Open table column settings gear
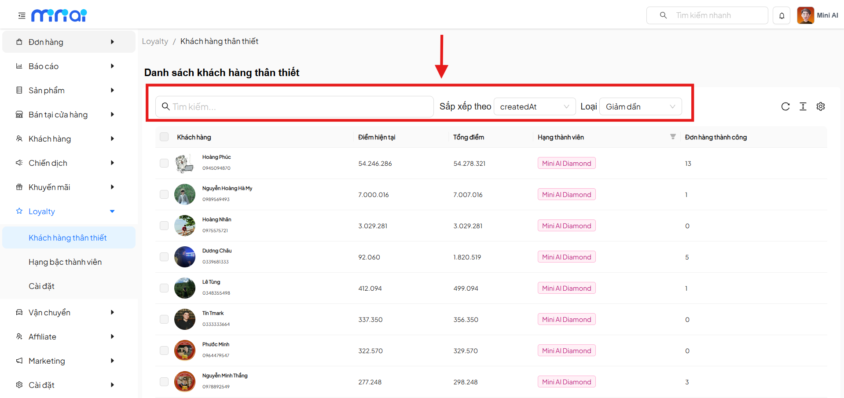844x398 pixels. (x=820, y=106)
